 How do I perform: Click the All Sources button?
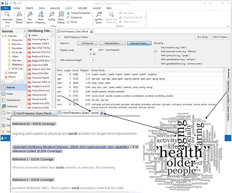[87, 43]
